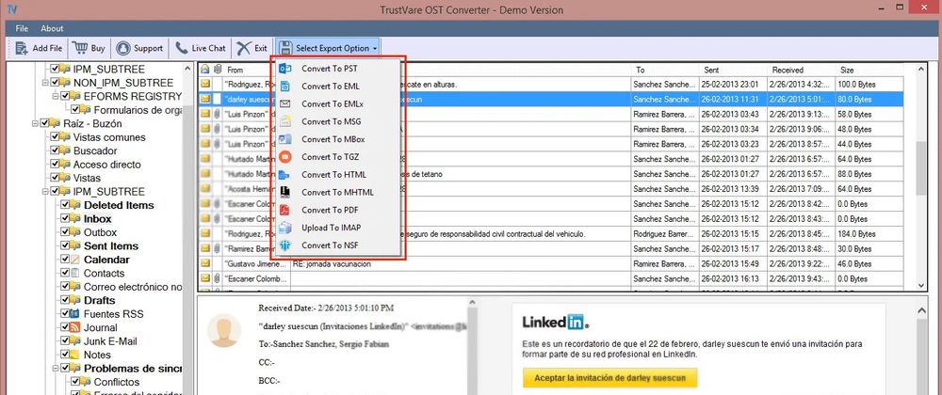Collapse the NON_IPM_SUBTREE node
This screenshot has height=395, width=942.
pyautogui.click(x=43, y=83)
